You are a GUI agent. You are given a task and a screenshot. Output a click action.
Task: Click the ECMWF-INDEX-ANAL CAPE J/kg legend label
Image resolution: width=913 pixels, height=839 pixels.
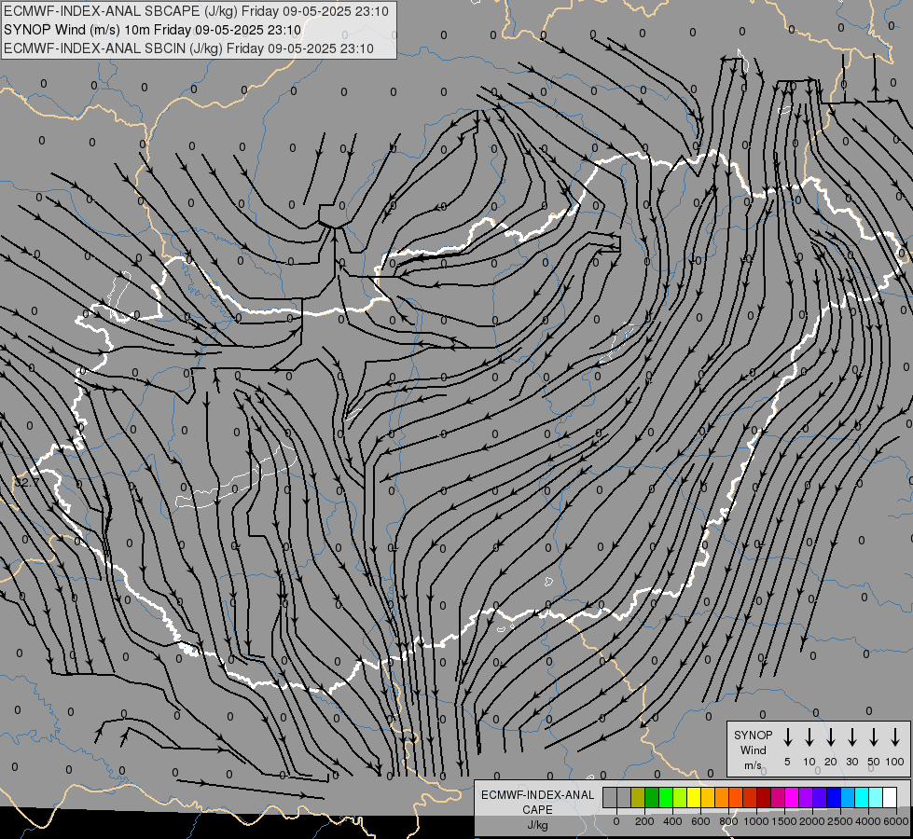click(537, 809)
